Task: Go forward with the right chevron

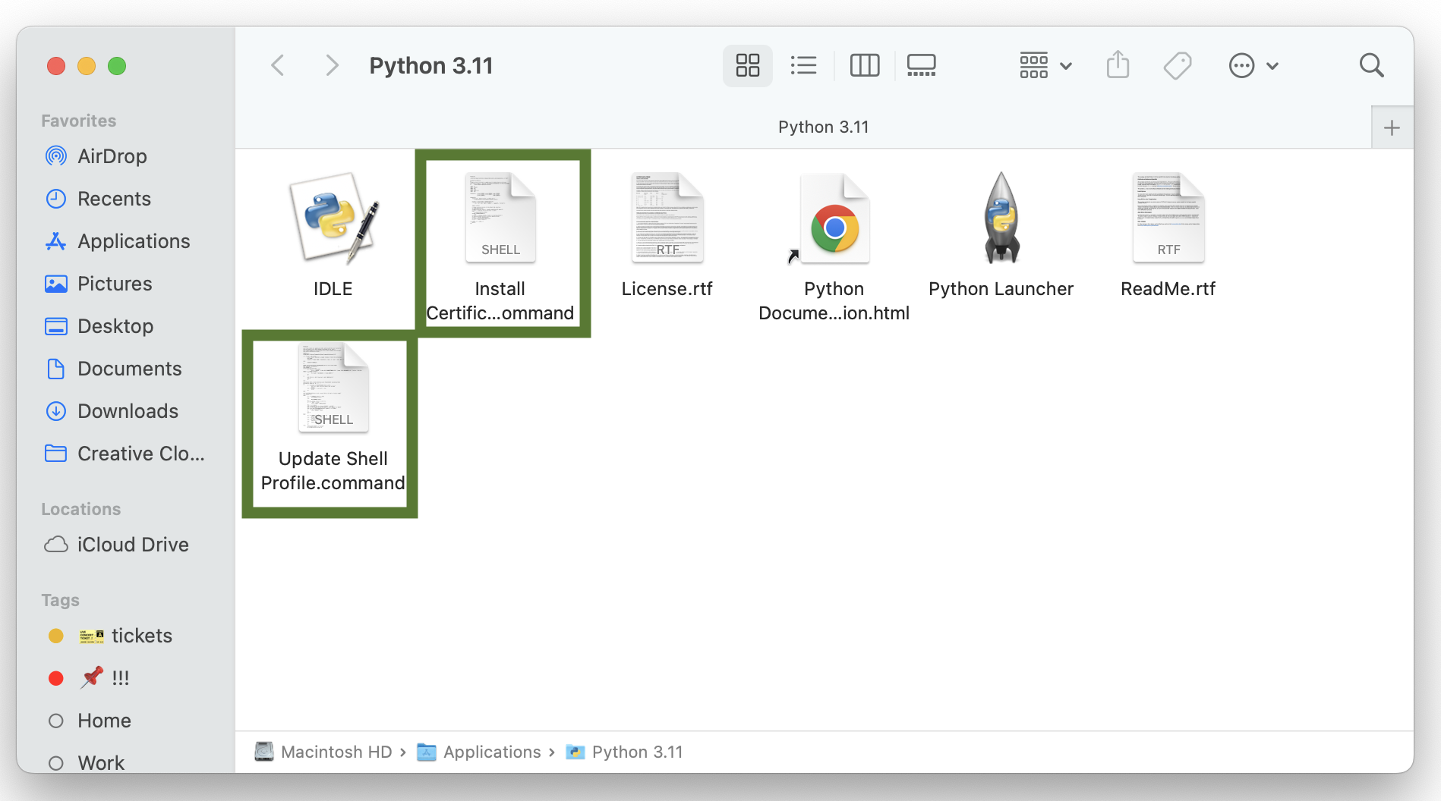Action: (x=332, y=66)
